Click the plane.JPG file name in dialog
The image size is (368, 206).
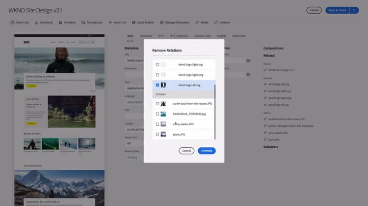click(x=179, y=135)
